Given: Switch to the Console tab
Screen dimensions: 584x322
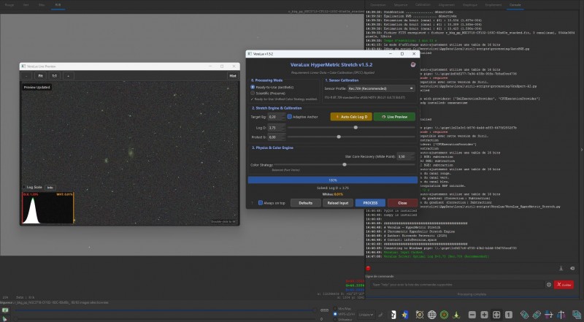Looking at the screenshot, I should tap(515, 5).
